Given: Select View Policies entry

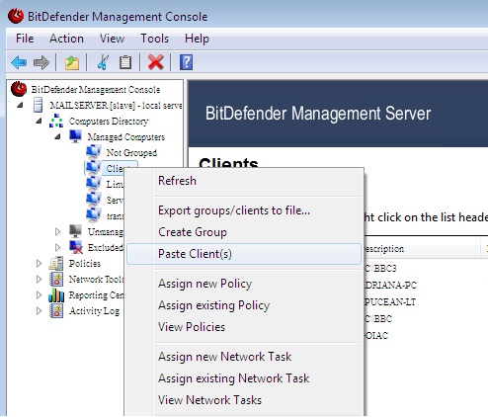Looking at the screenshot, I should click(x=244, y=327).
